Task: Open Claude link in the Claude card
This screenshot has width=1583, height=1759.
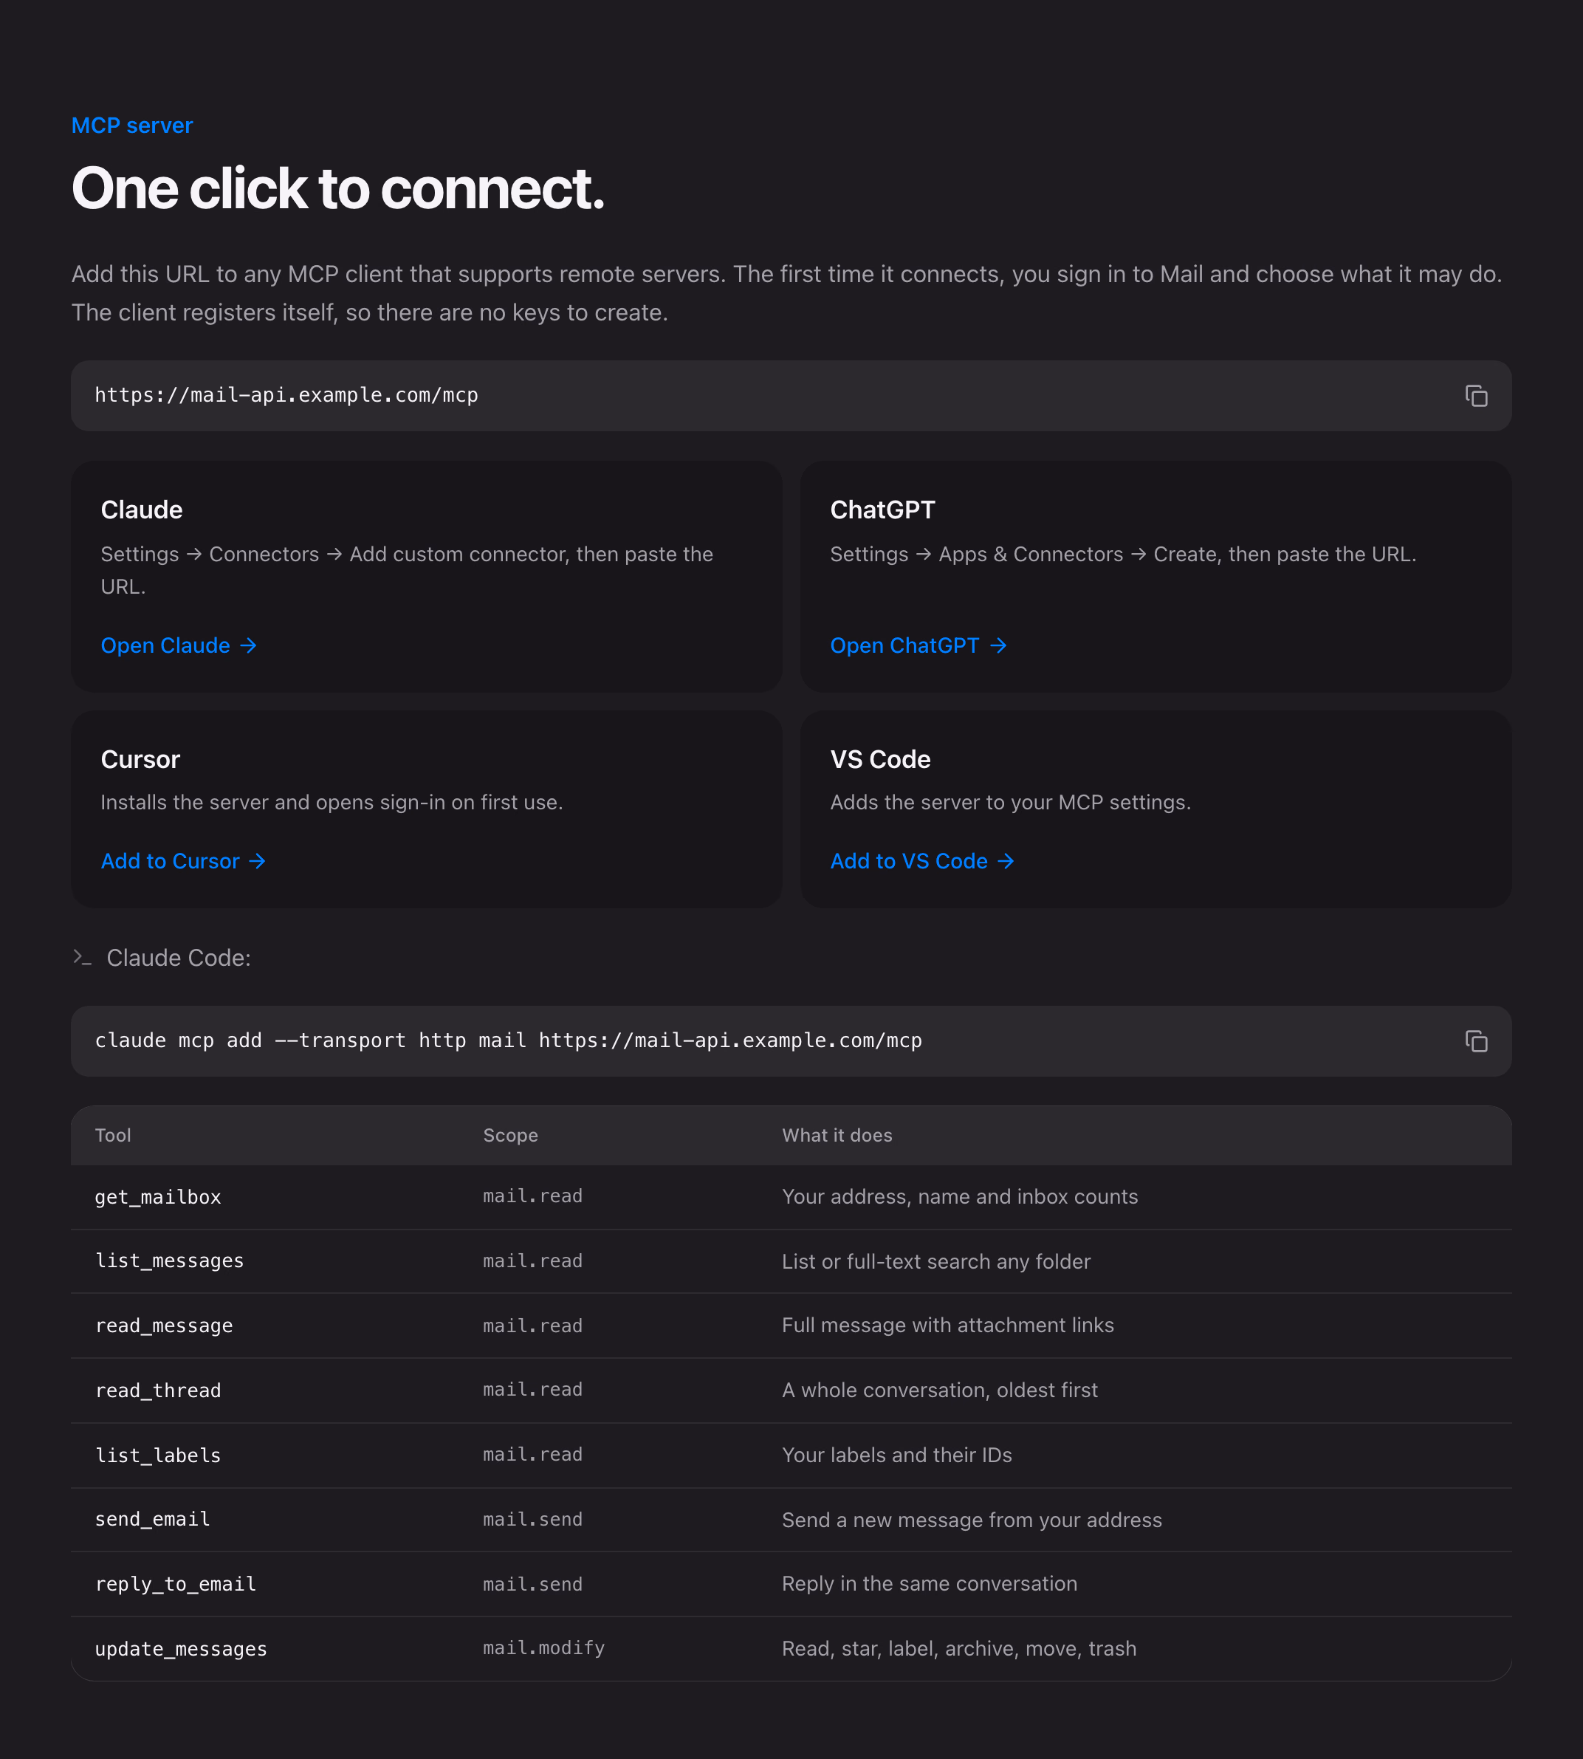Action: coord(179,645)
